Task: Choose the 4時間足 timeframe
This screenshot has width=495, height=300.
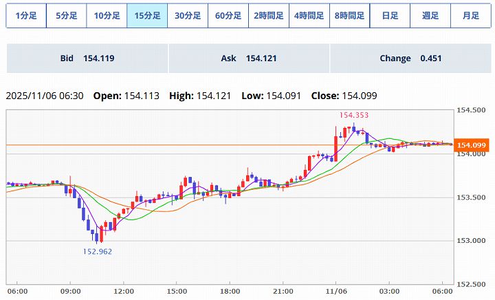Action: [x=309, y=15]
